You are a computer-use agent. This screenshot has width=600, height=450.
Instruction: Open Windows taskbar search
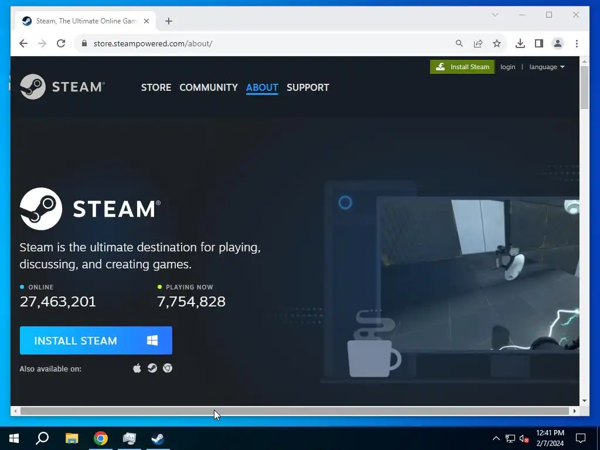42,438
